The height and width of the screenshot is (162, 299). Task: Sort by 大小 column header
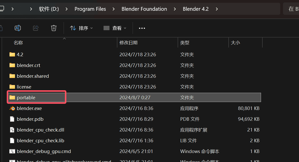(x=235, y=43)
